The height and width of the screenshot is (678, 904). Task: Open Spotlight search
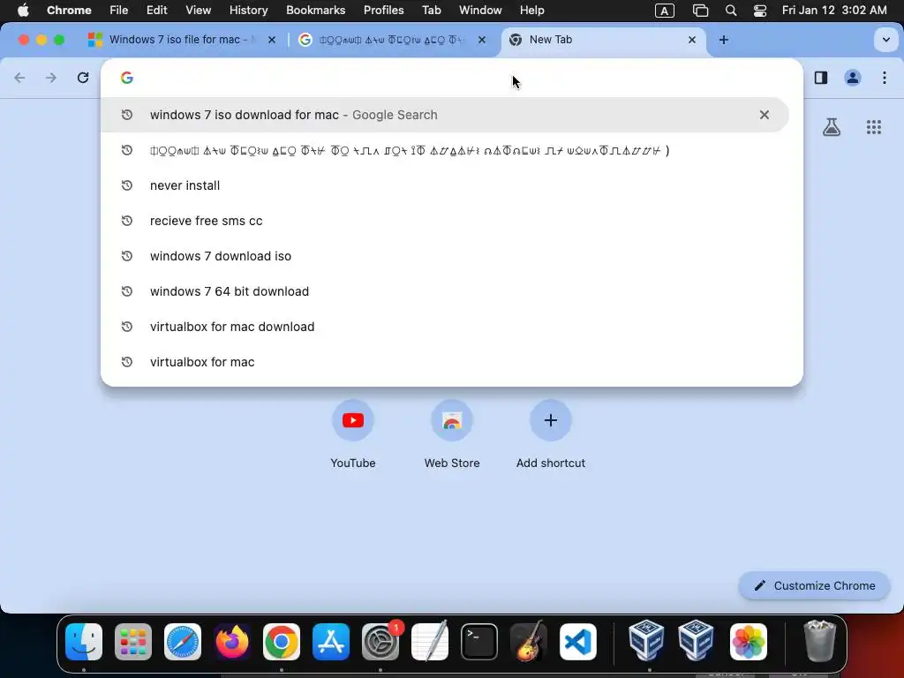click(x=731, y=11)
